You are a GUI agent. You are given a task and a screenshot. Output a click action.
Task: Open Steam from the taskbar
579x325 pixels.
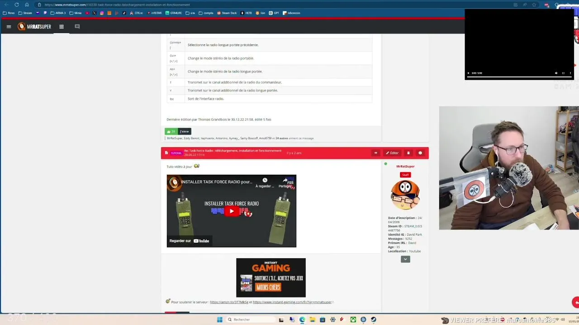pyautogui.click(x=374, y=320)
